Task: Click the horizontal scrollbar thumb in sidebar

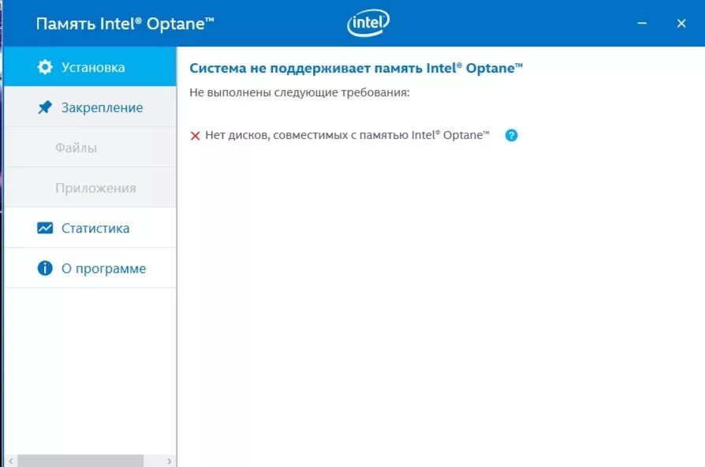Action: 80,461
